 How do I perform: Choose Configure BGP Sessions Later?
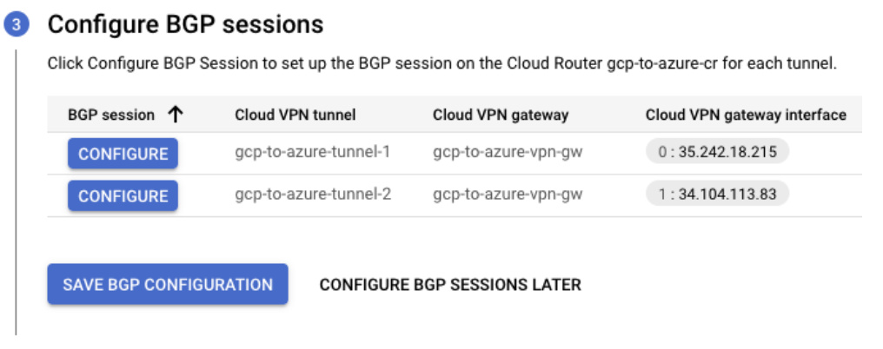pos(450,285)
